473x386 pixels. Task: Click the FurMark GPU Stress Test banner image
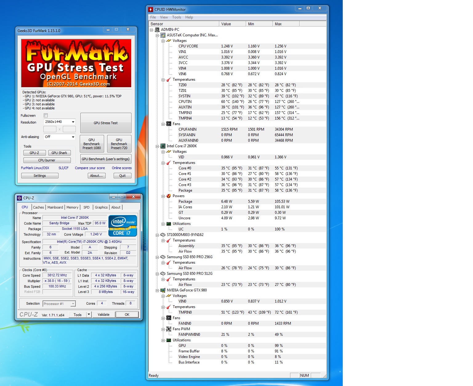76,63
